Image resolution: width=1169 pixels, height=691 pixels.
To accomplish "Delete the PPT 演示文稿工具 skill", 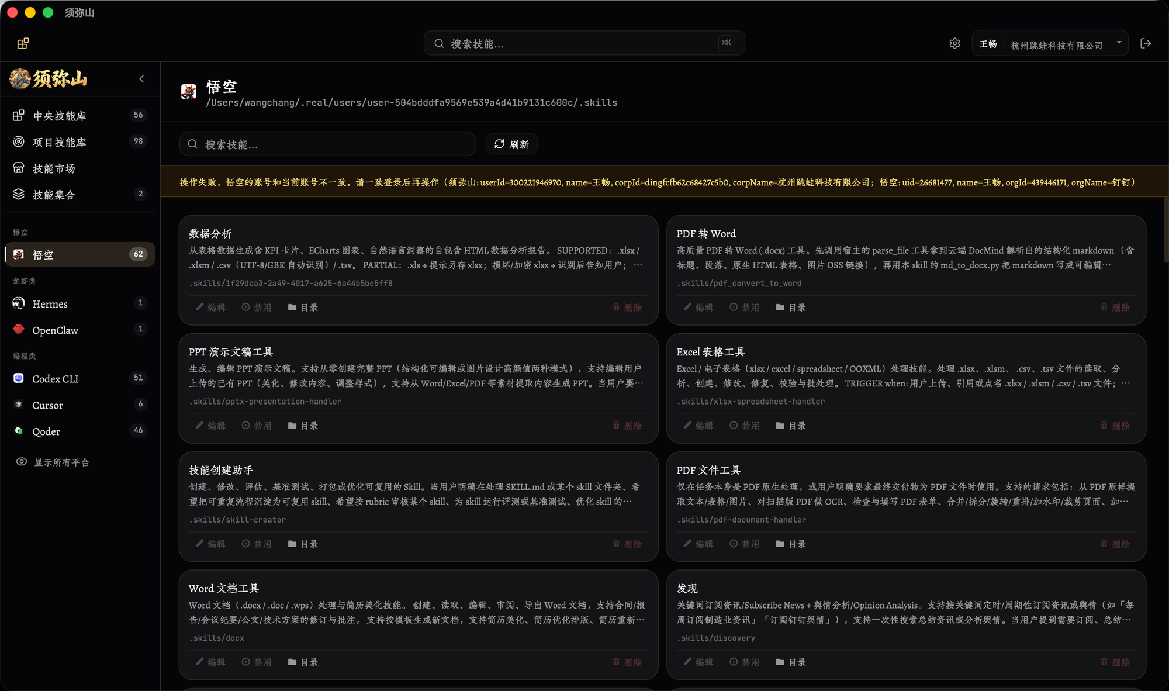I will tap(627, 426).
